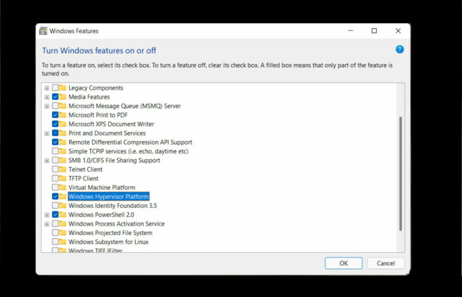Click the TFTP Client folder icon
Screen dimensions: 462x297
point(63,178)
